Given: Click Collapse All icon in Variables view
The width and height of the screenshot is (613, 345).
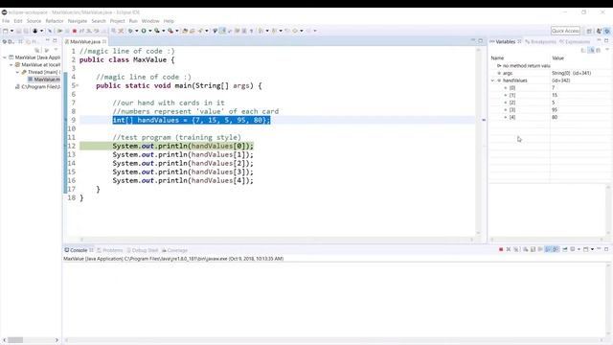Looking at the screenshot, I should (x=599, y=50).
